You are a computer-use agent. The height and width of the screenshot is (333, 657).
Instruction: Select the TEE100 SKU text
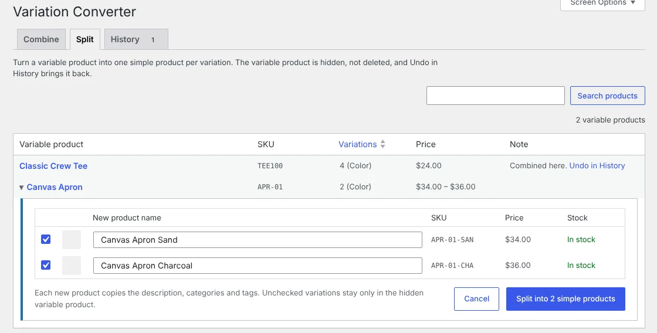[x=270, y=166]
